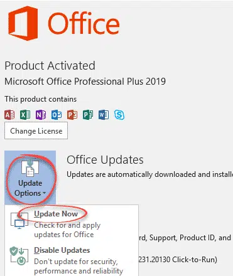The height and width of the screenshot is (276, 233).
Task: Click the Update Options dropdown arrow
Action: pos(44,193)
